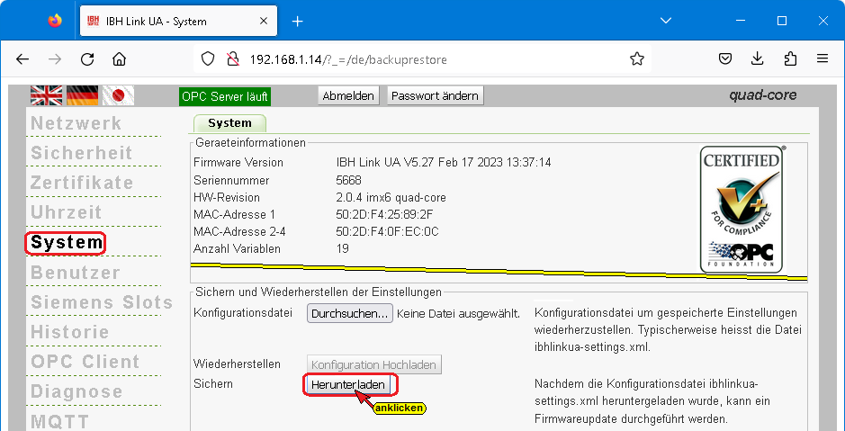Bookmark this page with the star
The image size is (845, 431).
[637, 59]
